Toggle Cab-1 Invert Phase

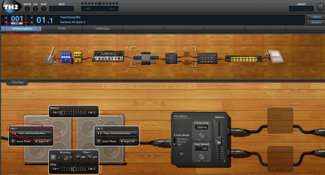[x=13, y=141]
